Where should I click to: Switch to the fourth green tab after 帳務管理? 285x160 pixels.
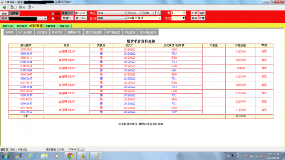pyautogui.click(x=50, y=26)
